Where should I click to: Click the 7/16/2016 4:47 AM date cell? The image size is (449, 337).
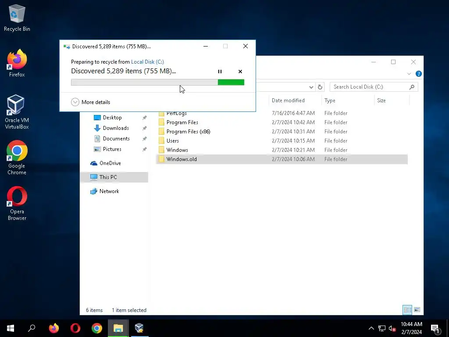[293, 113]
